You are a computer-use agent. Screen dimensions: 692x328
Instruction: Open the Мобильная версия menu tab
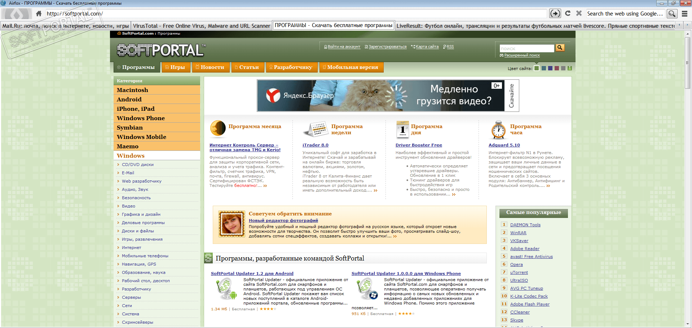[351, 67]
